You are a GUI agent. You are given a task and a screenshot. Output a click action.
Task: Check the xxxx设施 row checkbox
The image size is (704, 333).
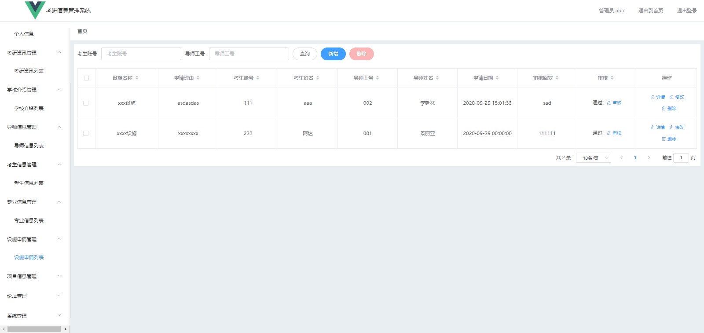click(86, 133)
